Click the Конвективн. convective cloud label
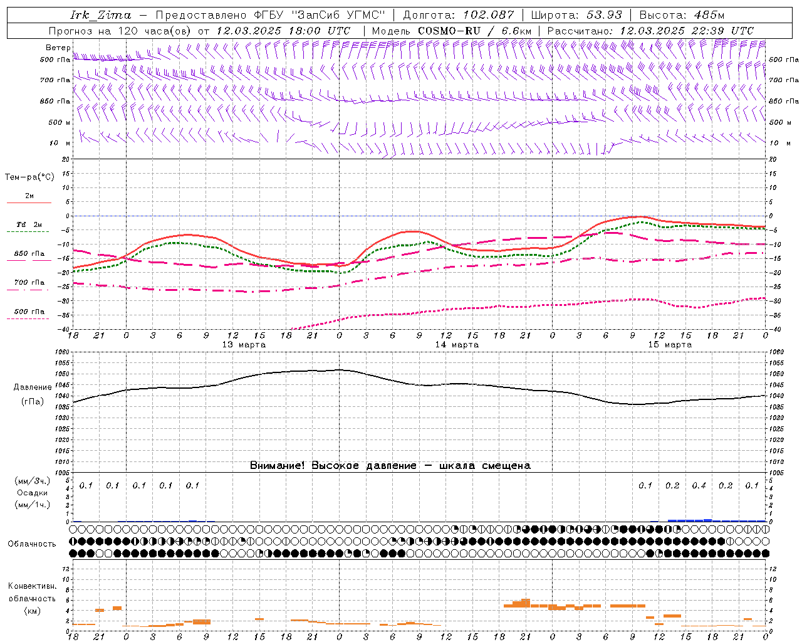The width and height of the screenshot is (802, 642). [33, 586]
